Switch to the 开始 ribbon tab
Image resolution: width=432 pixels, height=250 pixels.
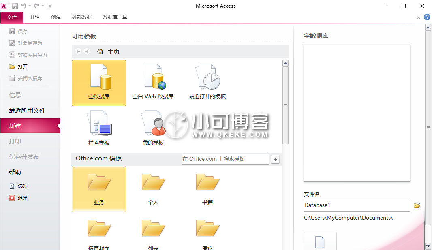pyautogui.click(x=35, y=17)
